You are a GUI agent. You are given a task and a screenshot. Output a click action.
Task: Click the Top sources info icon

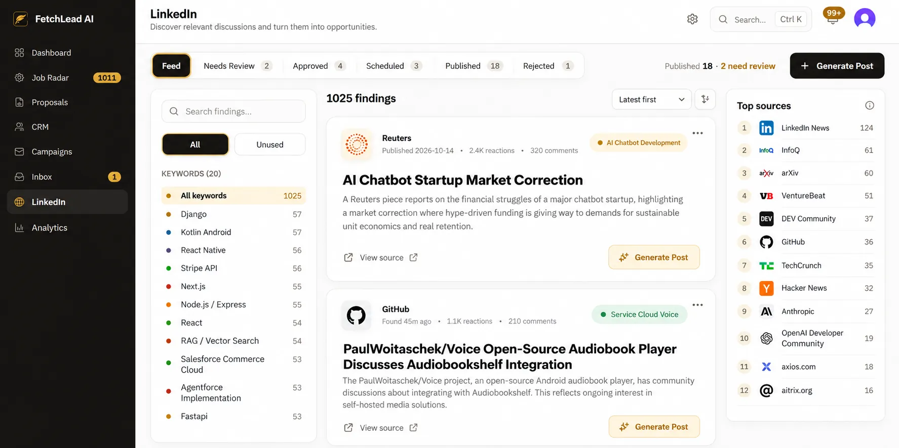coord(870,105)
